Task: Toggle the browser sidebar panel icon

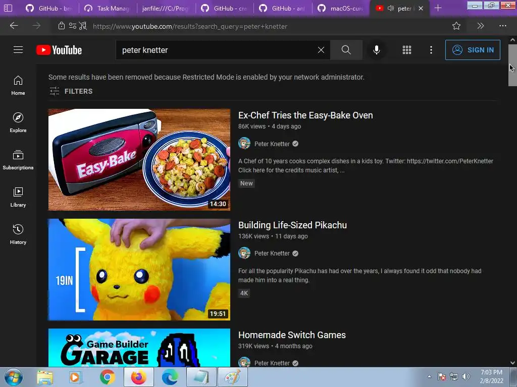Action: pos(8,8)
